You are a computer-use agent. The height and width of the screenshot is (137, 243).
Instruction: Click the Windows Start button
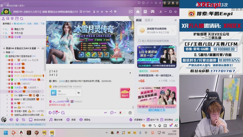(x=6, y=133)
